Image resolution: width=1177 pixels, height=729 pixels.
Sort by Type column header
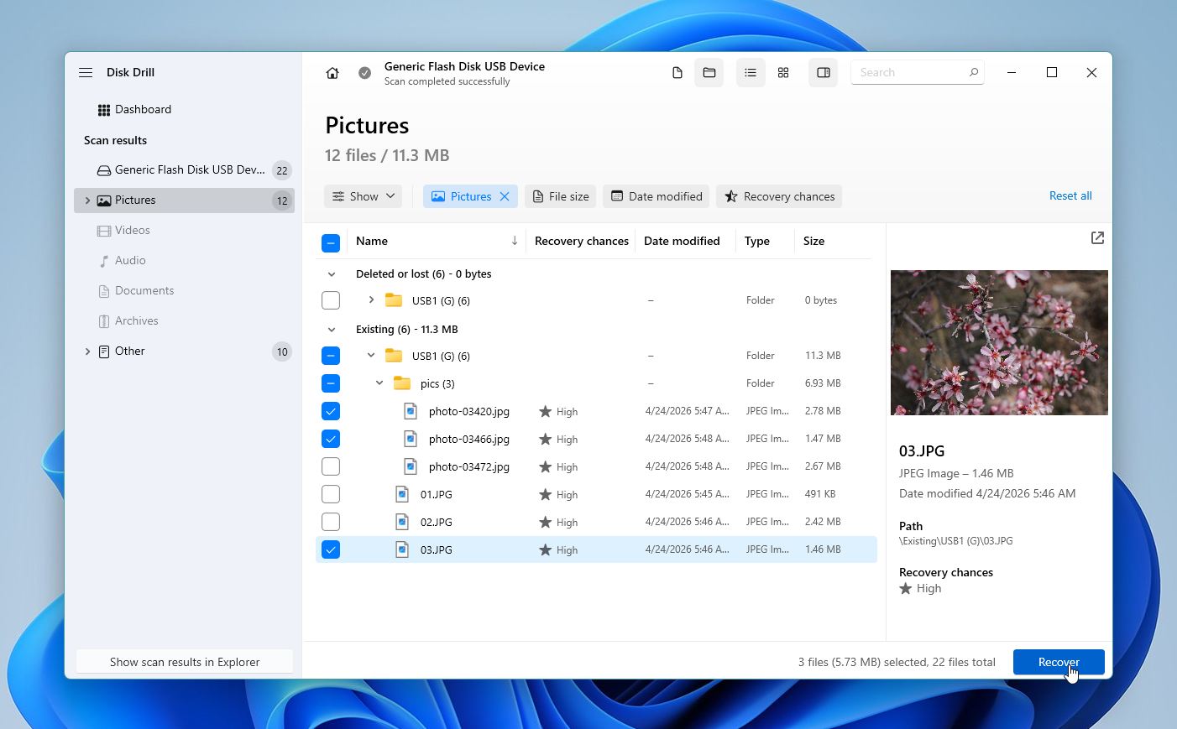point(757,241)
